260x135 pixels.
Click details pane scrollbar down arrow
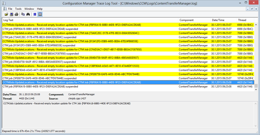(x=256, y=126)
